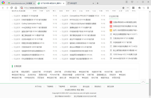
Task: Click the back-to-top arrow button
Action: tap(143, 82)
